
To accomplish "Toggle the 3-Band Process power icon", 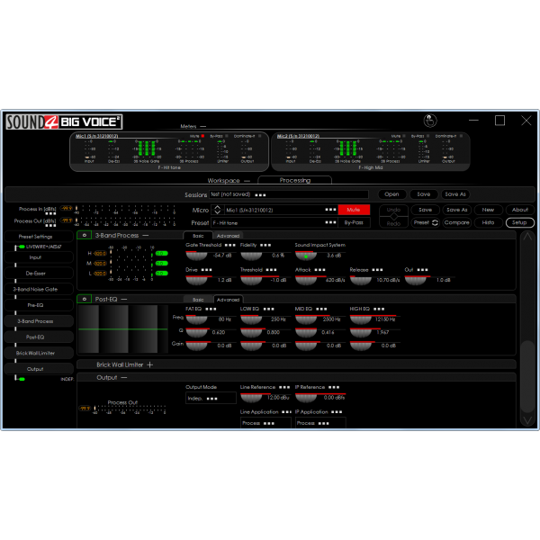I will (85, 235).
